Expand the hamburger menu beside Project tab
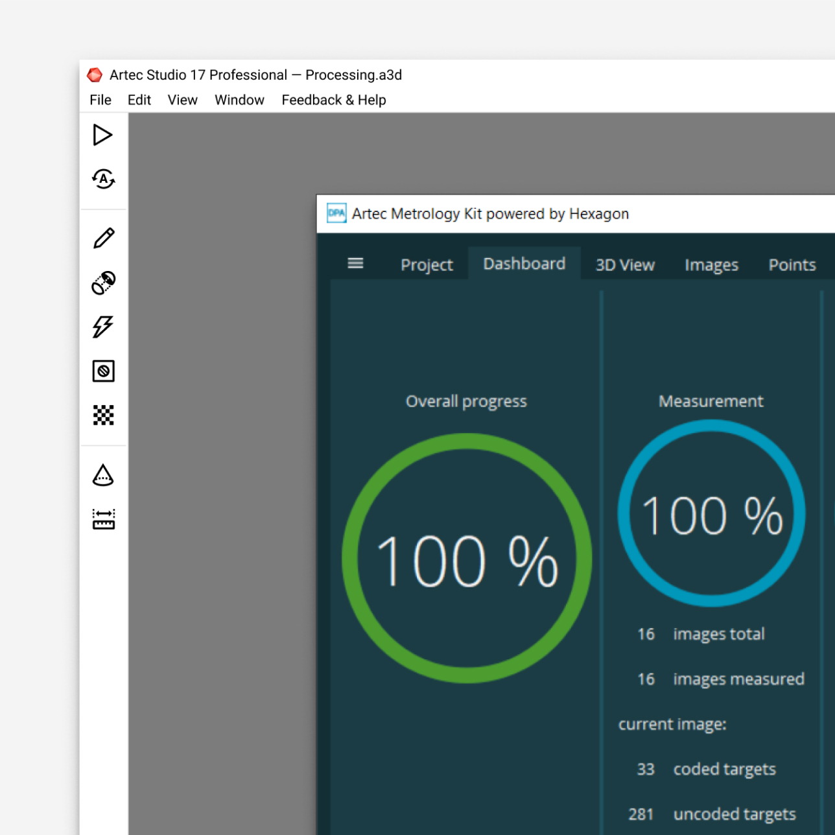The height and width of the screenshot is (835, 835). pyautogui.click(x=355, y=263)
